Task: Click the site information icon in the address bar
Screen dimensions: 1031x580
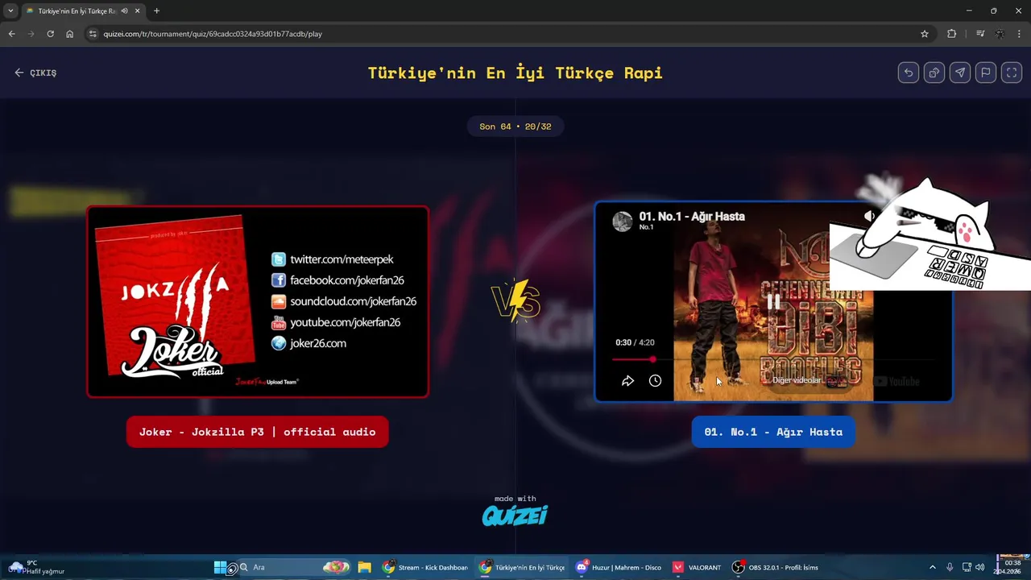Action: (93, 34)
